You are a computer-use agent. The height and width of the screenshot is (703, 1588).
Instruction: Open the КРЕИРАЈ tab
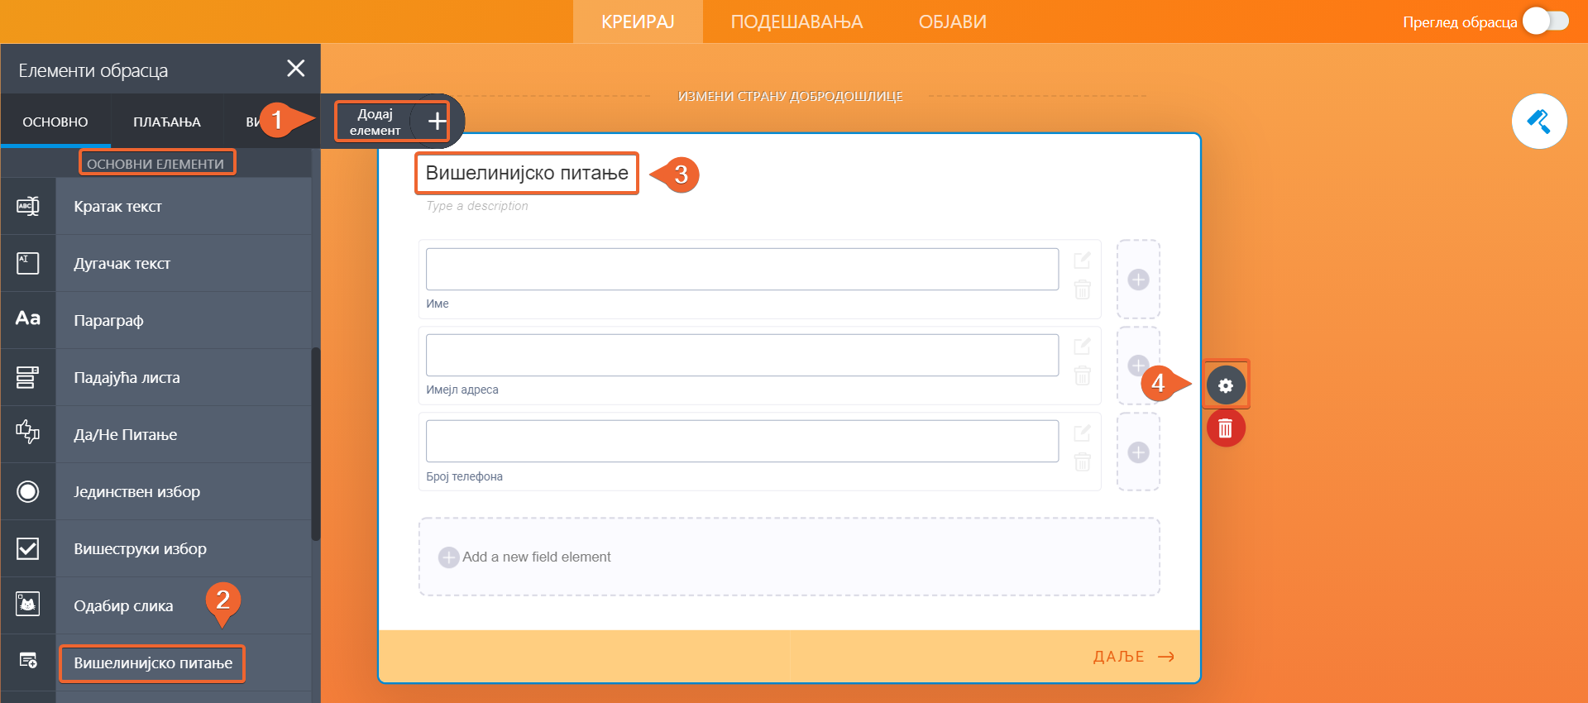tap(638, 22)
